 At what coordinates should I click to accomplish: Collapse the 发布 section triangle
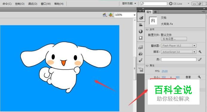(147, 29)
